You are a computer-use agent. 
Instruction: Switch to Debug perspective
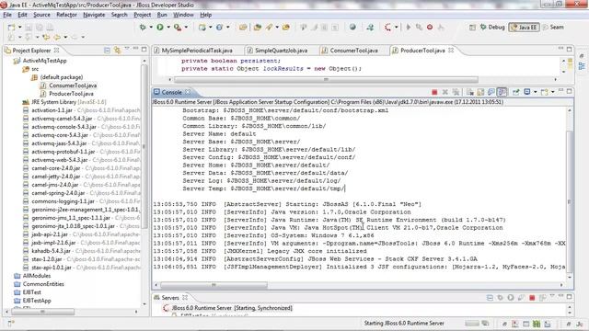492,27
